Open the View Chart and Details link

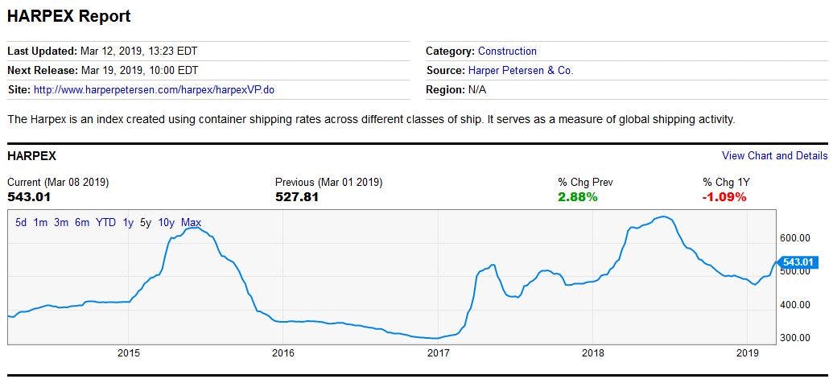[774, 155]
